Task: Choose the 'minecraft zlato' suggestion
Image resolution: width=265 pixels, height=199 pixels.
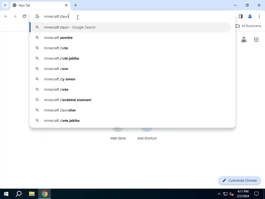Action: tap(130, 48)
